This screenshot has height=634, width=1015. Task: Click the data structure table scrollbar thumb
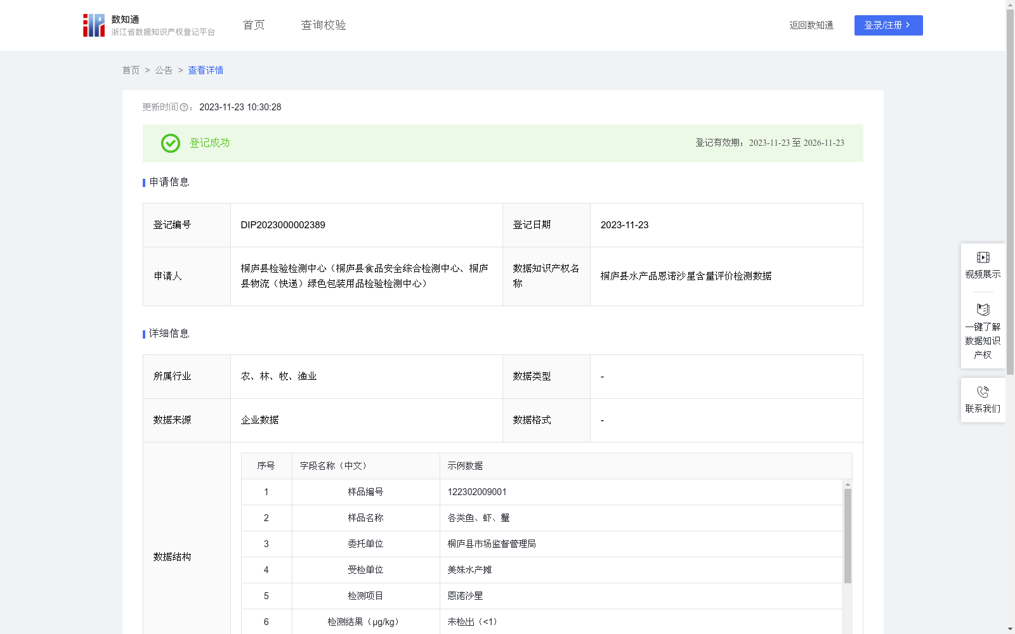click(x=848, y=536)
